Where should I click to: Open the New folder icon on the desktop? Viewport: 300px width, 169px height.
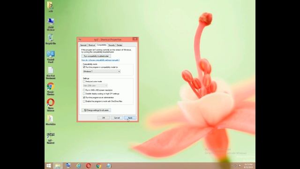coord(51,120)
